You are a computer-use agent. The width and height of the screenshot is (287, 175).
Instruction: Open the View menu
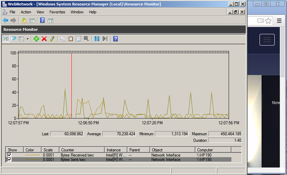(x=41, y=12)
